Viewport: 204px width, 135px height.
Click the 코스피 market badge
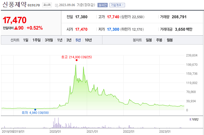46,5
